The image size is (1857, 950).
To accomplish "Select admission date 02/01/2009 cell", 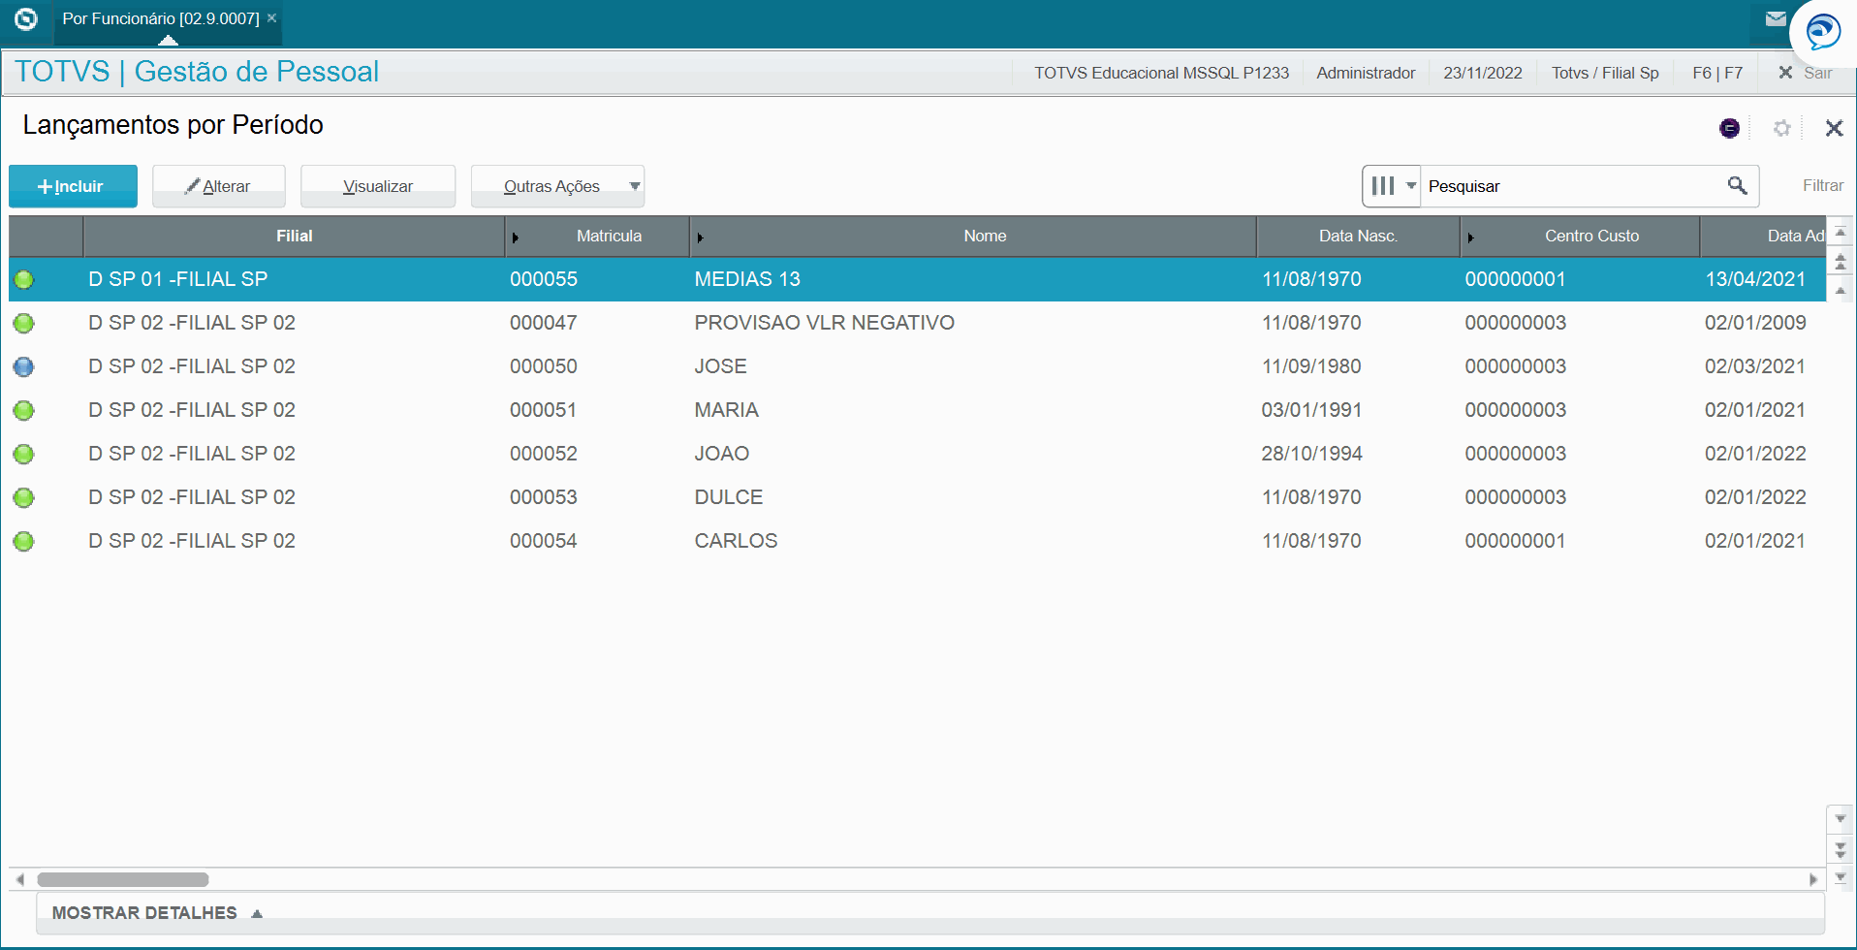I will tap(1755, 323).
